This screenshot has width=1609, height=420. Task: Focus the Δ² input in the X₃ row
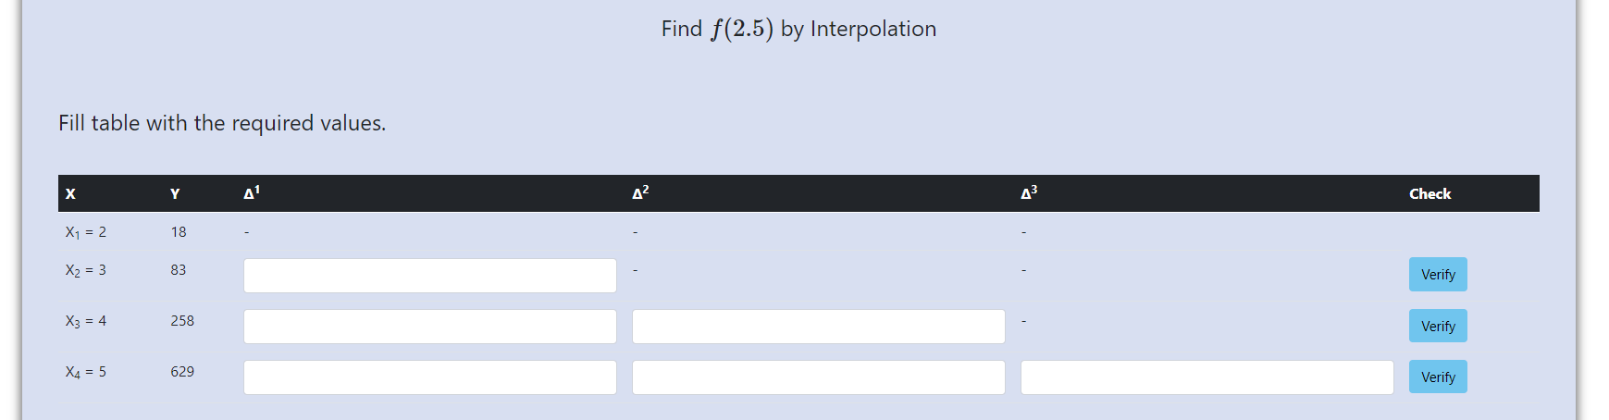[818, 327]
